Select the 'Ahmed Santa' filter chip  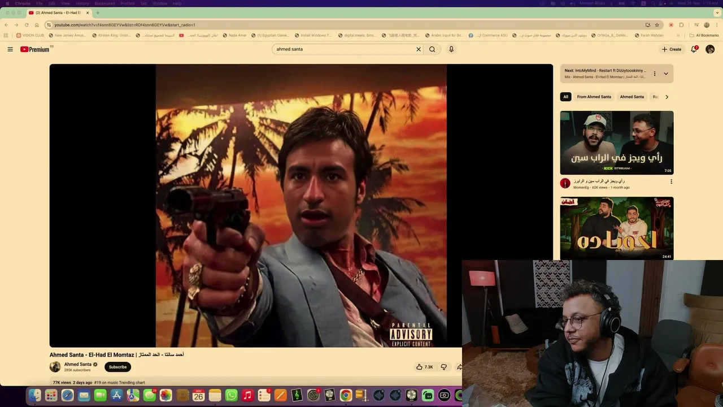tap(631, 97)
